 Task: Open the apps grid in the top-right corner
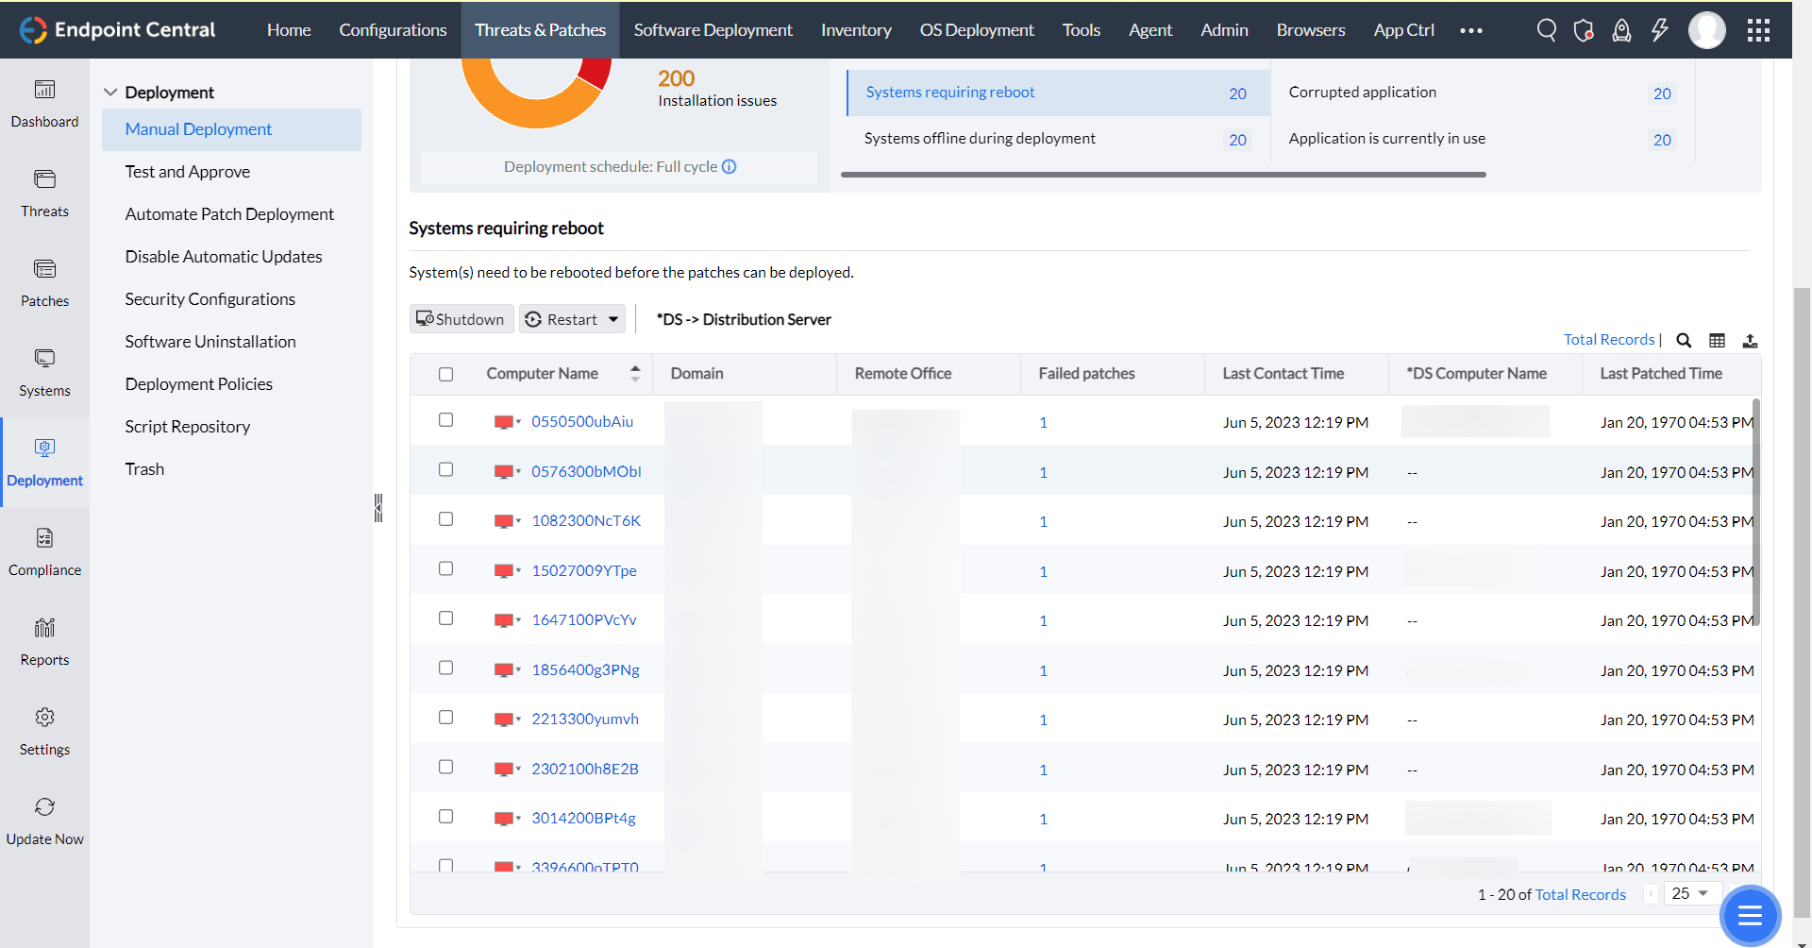tap(1757, 29)
